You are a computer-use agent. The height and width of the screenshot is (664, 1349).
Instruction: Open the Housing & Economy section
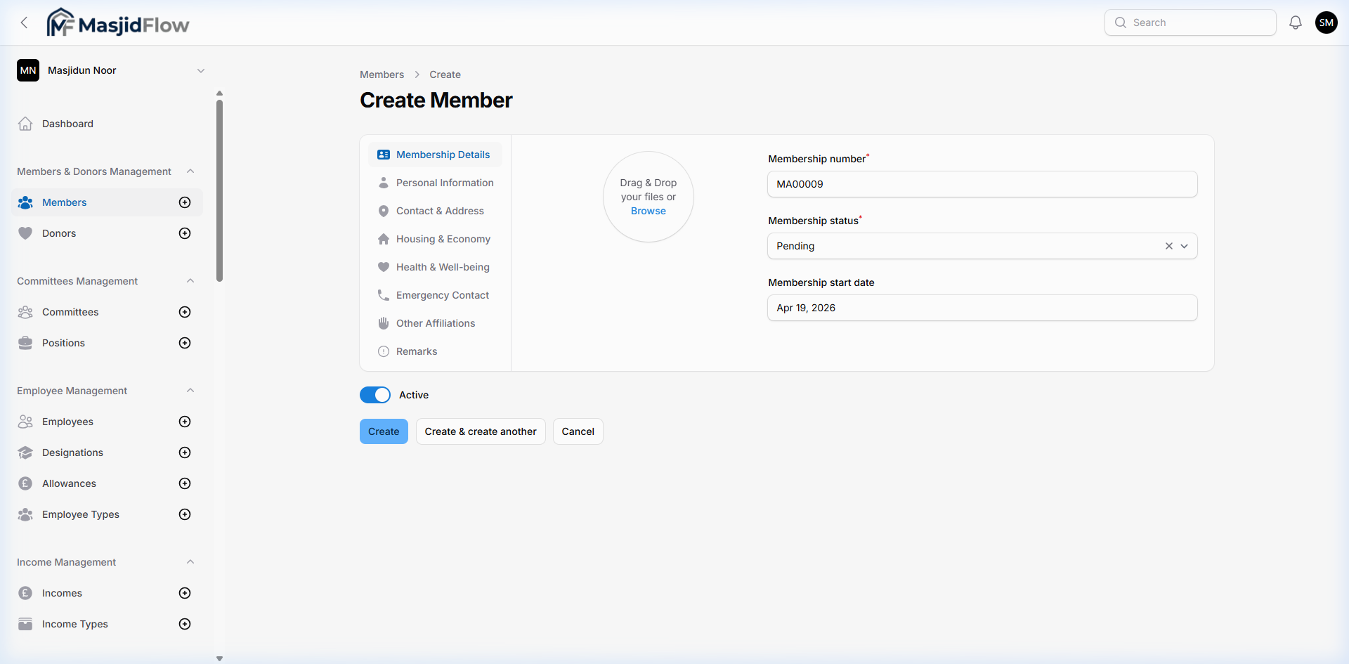pos(443,239)
